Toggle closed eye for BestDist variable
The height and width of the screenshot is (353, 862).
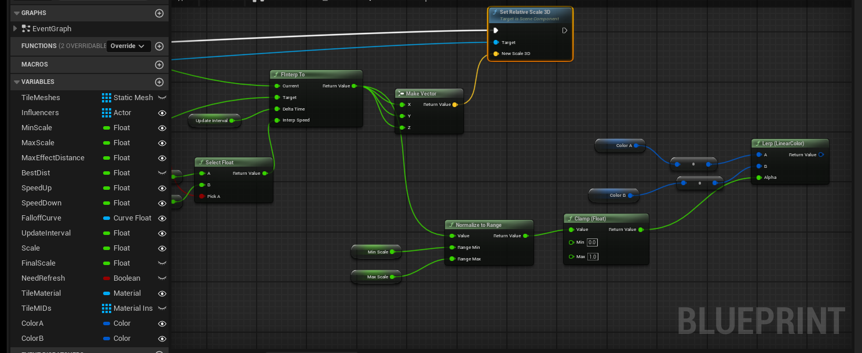pyautogui.click(x=162, y=173)
